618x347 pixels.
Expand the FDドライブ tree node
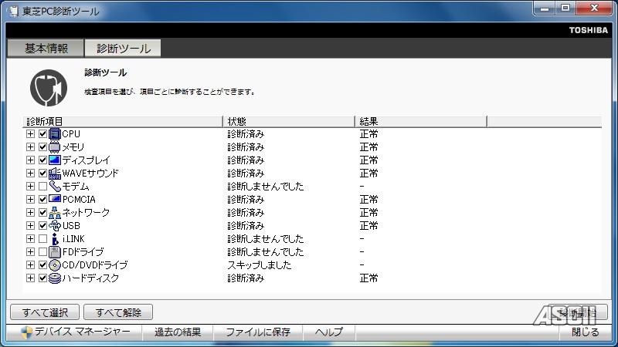tap(30, 252)
